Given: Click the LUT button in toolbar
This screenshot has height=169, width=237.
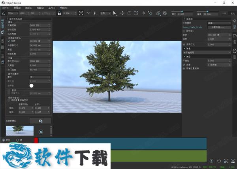Looking at the screenshot, I should 224,13.
